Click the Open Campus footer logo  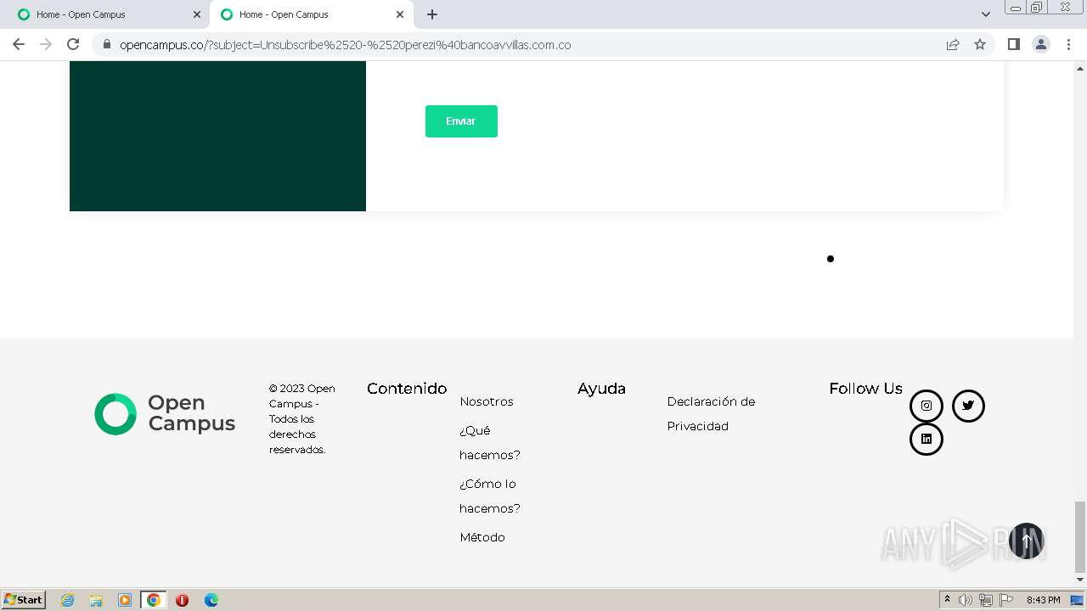(165, 414)
